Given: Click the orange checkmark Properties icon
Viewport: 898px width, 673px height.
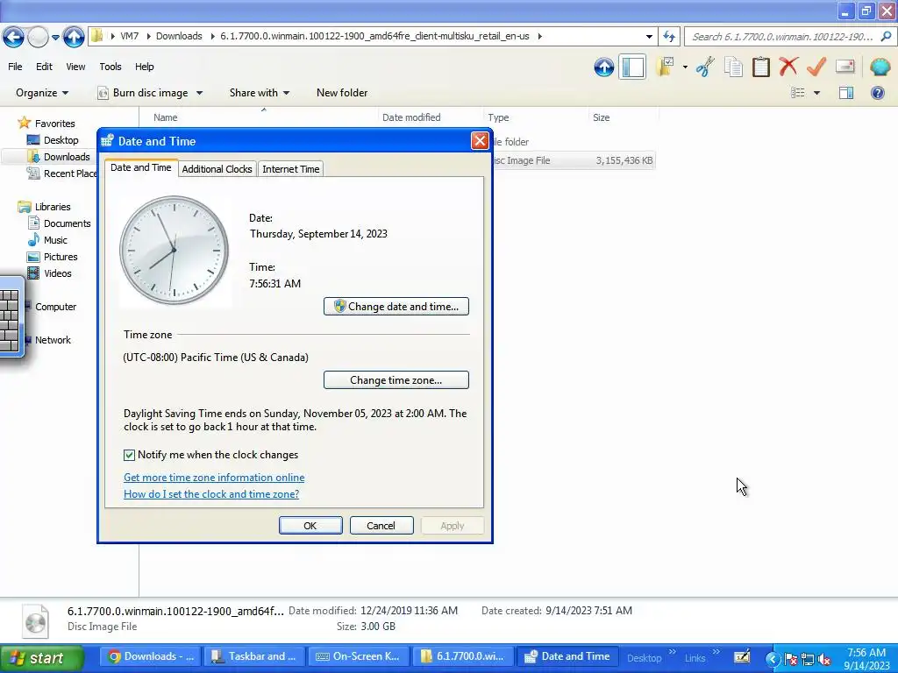Looking at the screenshot, I should click(x=816, y=67).
